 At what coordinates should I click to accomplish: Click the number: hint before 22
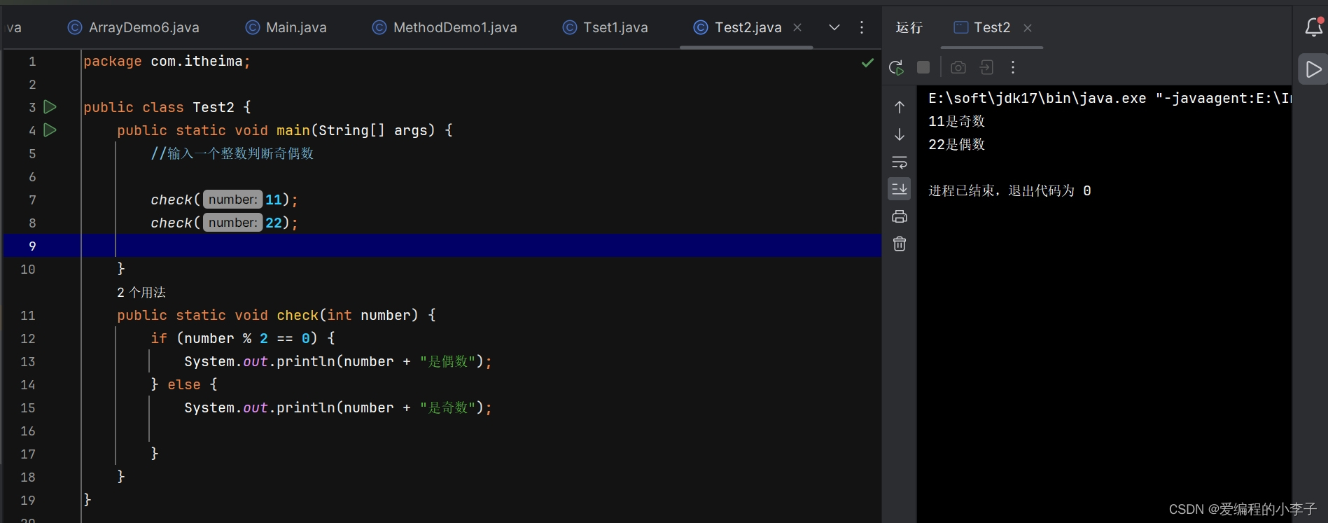pyautogui.click(x=232, y=223)
